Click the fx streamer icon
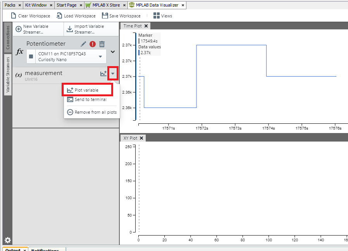 [x=19, y=51]
